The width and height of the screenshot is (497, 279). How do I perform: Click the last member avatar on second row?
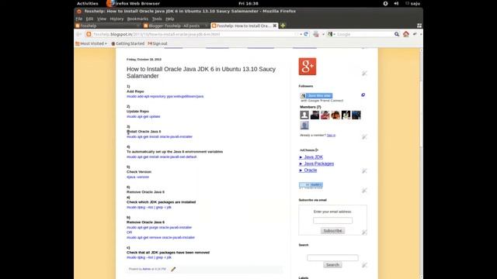point(304,126)
